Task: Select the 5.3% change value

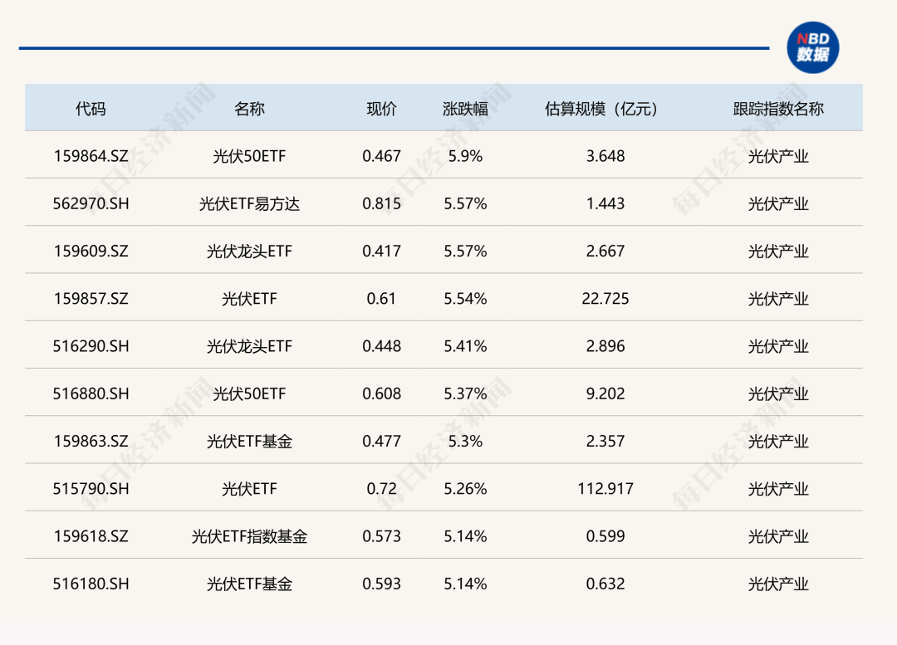Action: [x=465, y=442]
